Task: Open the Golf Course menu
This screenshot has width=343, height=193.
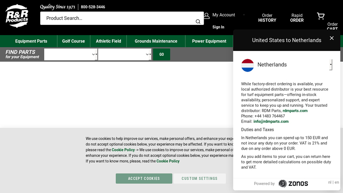Action: coord(73,41)
